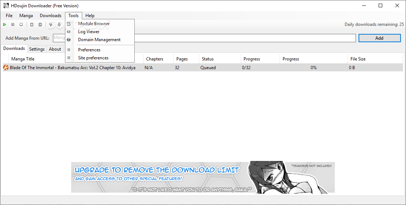Maximize the HDoujin Downloader window

pyautogui.click(x=380, y=6)
